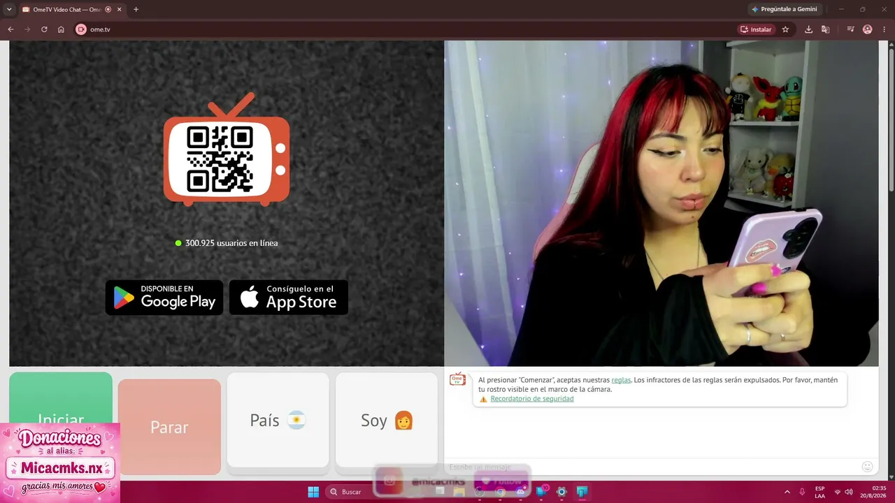Open File Explorer from the taskbar
Screen dimensions: 895x503
(x=459, y=492)
